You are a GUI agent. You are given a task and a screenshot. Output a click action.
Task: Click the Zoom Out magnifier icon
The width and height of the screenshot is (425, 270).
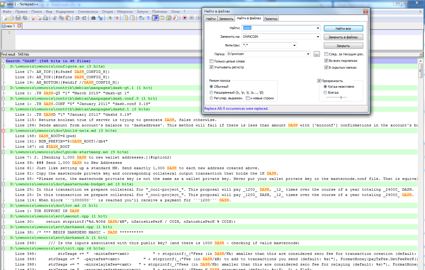116,18
